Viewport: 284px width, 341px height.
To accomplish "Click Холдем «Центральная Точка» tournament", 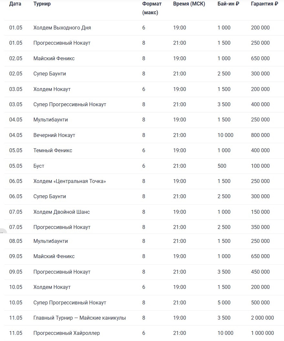I will tap(70, 181).
